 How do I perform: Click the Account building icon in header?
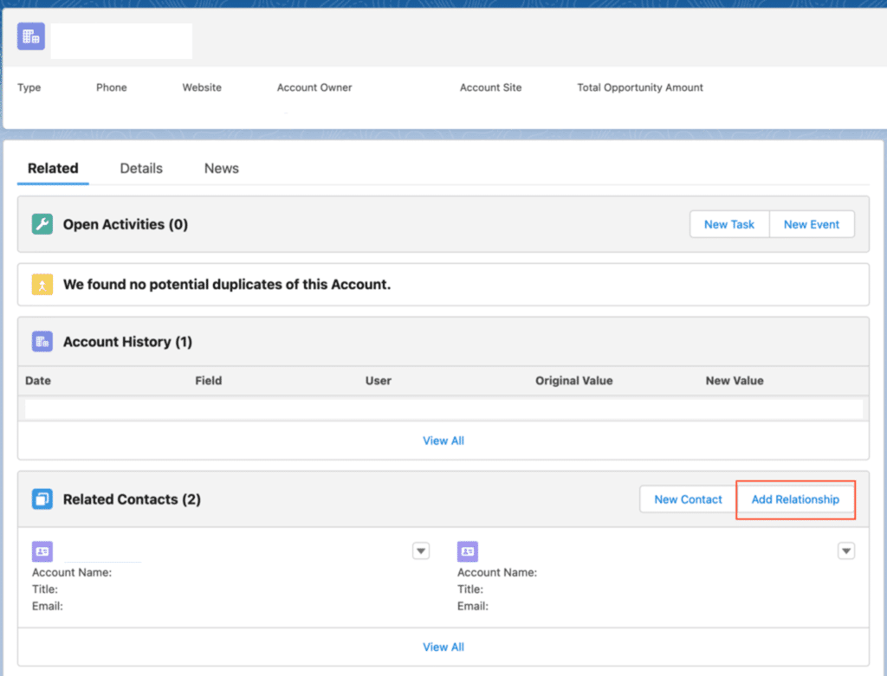pos(31,36)
